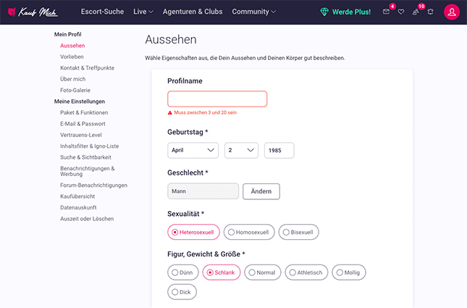Open the visitors icon with badge 10

416,12
